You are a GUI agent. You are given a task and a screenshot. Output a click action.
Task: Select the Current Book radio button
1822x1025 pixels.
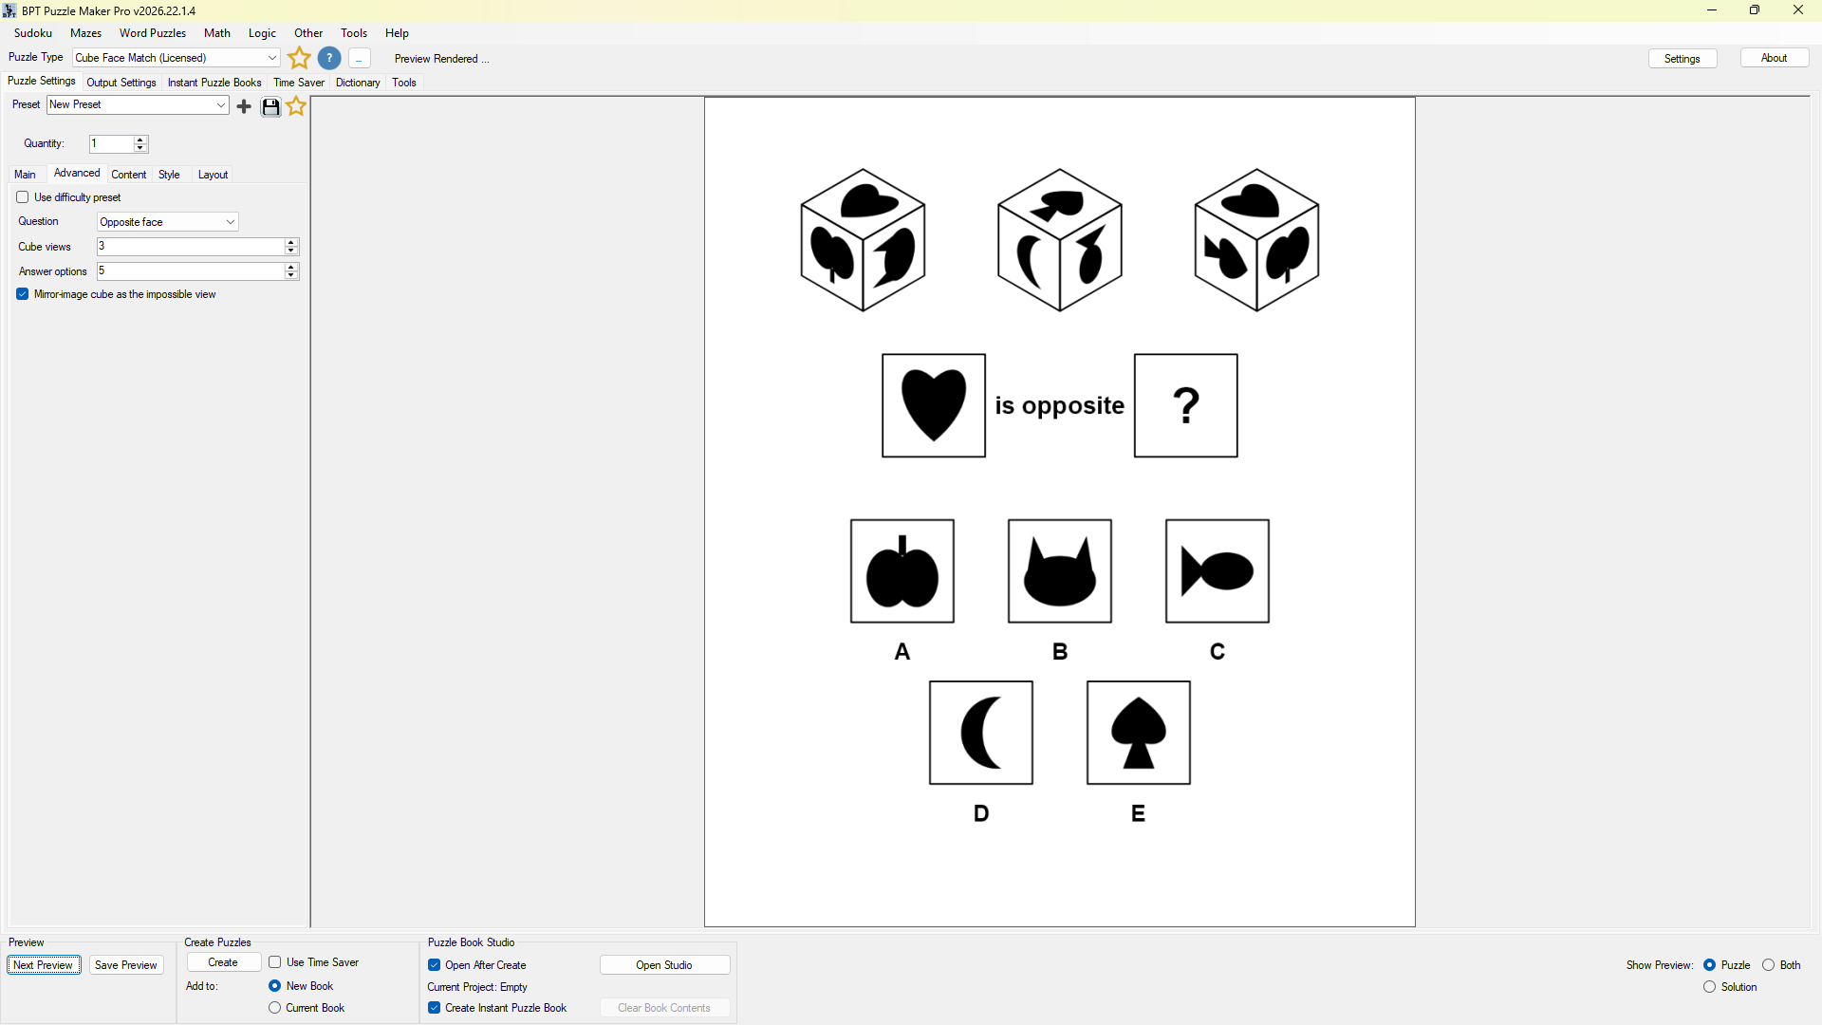point(275,1008)
